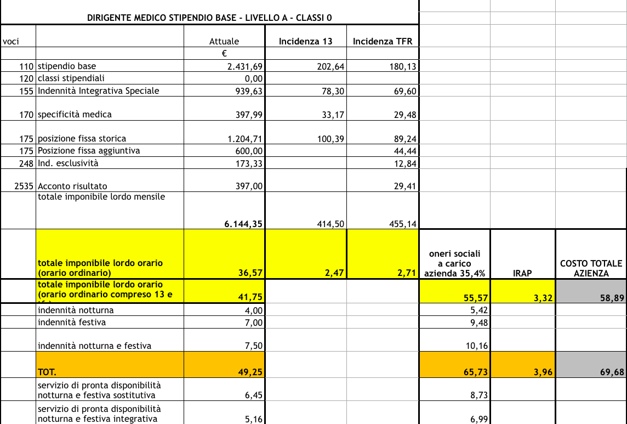The image size is (627, 424).
Task: Click the cell with value 2.431,69
Action: tap(224, 67)
